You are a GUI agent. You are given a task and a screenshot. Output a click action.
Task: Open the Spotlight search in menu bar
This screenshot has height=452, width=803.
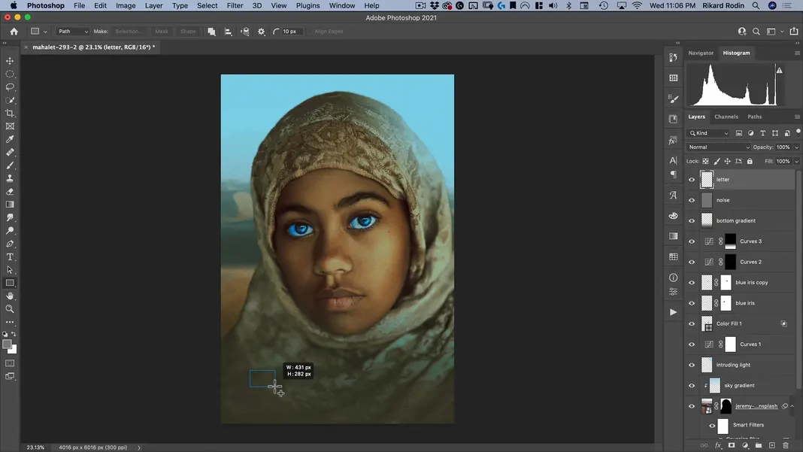coord(756,5)
